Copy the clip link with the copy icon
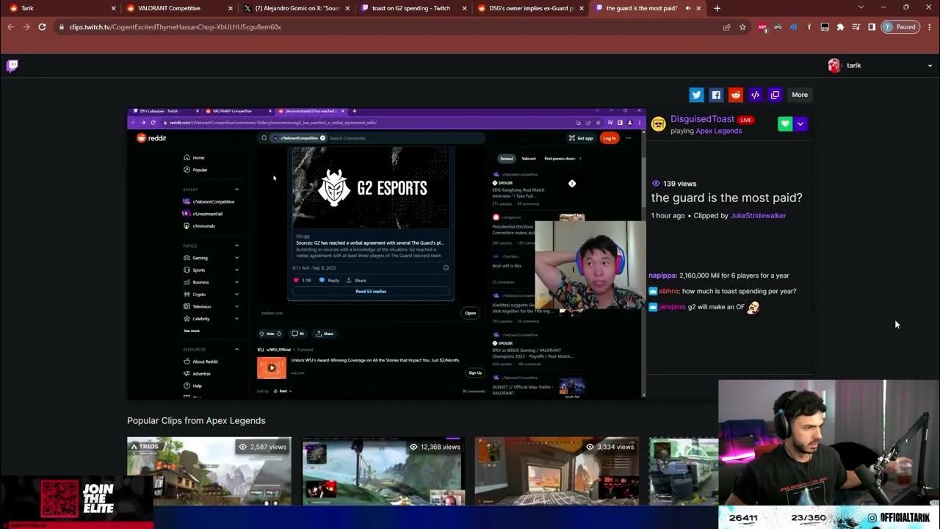This screenshot has width=940, height=529. pos(775,95)
